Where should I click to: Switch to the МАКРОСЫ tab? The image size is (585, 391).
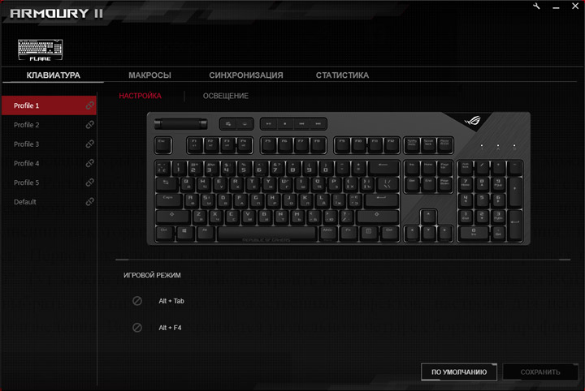pyautogui.click(x=149, y=75)
